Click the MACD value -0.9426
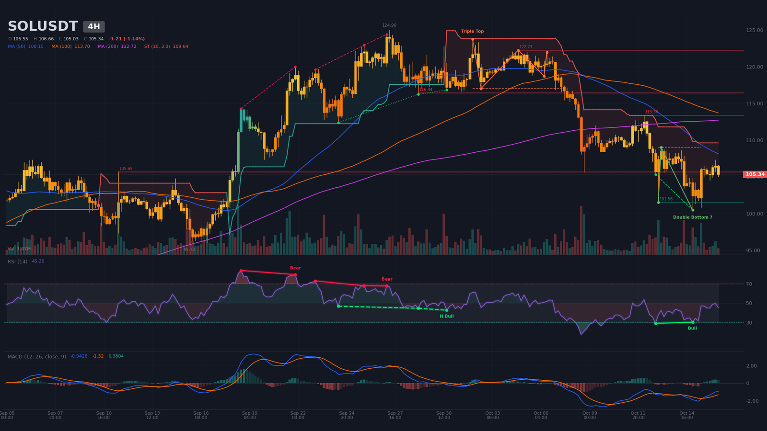This screenshot has height=431, width=767. [x=79, y=356]
